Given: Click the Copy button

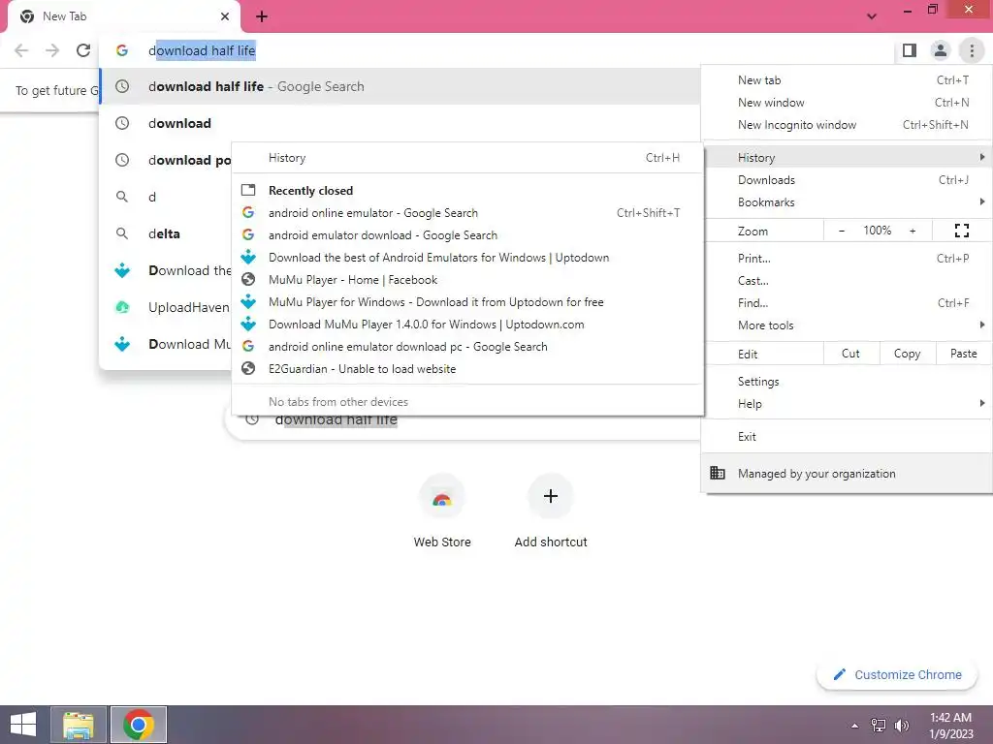Looking at the screenshot, I should click(907, 354).
